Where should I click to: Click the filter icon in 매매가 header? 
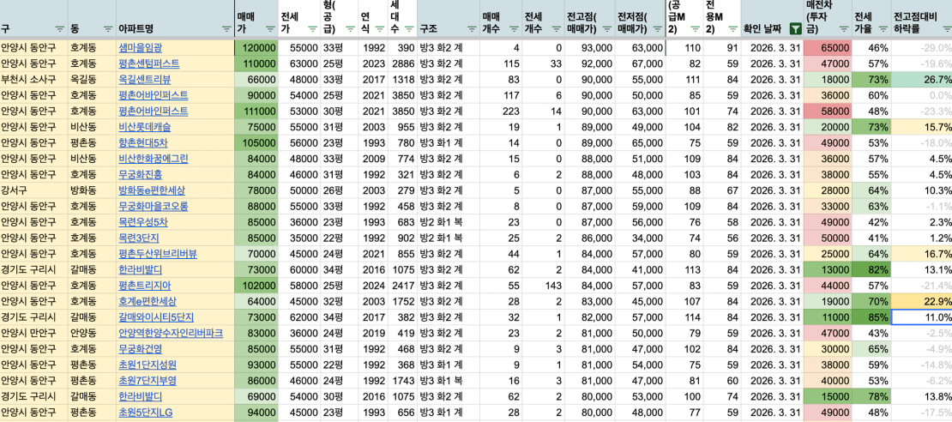coord(268,28)
